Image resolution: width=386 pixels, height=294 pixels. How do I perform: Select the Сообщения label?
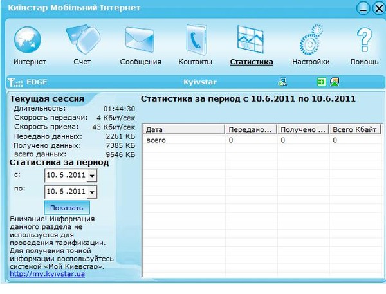coord(140,62)
